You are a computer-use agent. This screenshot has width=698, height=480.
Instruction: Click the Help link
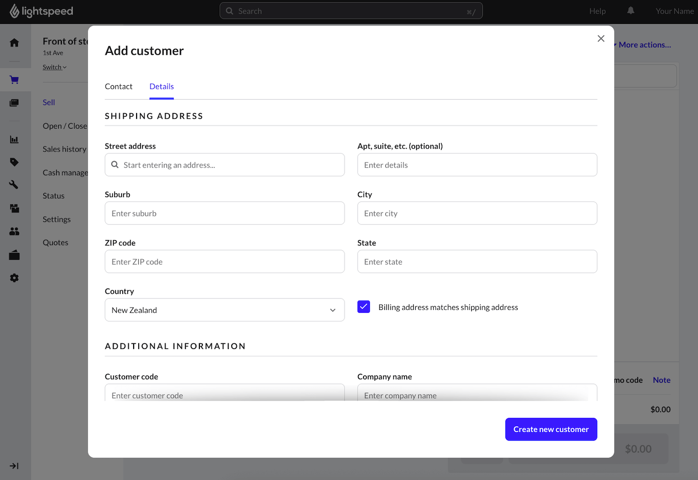[597, 11]
